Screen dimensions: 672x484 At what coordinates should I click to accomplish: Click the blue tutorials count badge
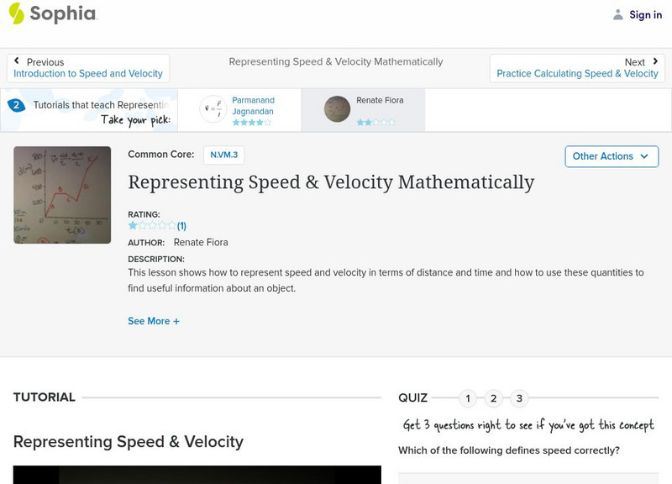coord(18,104)
